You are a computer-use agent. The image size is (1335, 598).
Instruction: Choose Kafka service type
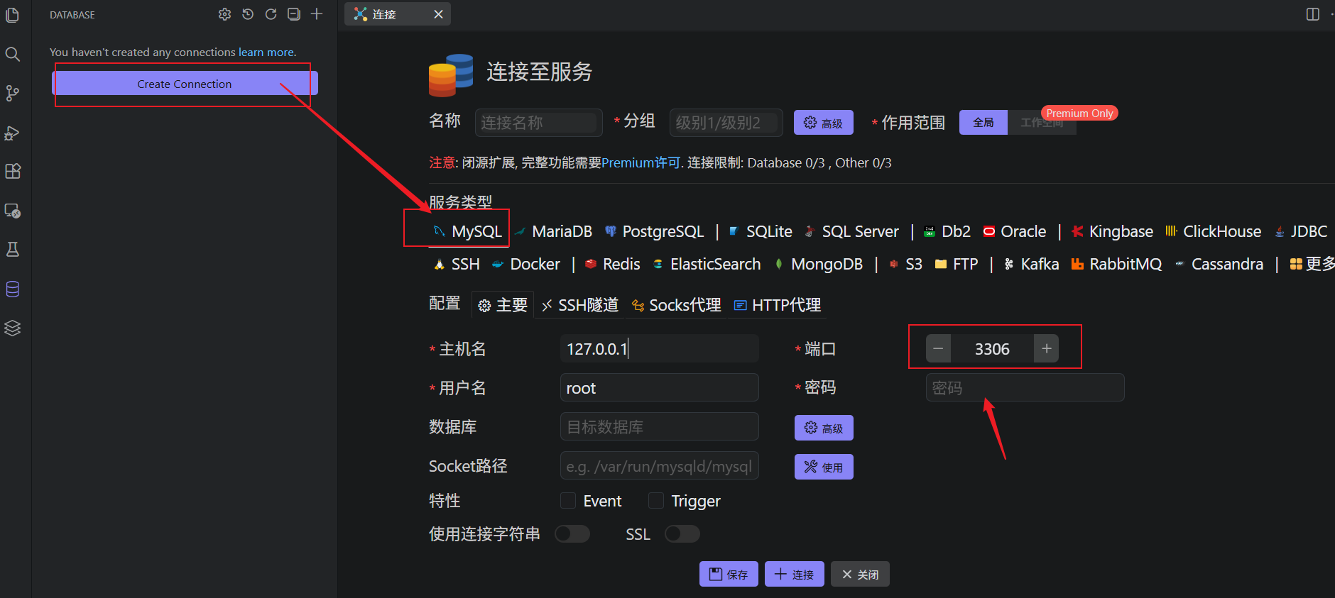[x=1031, y=265]
